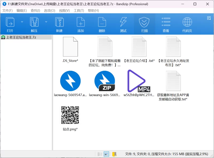214x158 pixels.
Task: Select the w5tZhhBpWtC2TH... MP4 video file
Action: click(139, 83)
